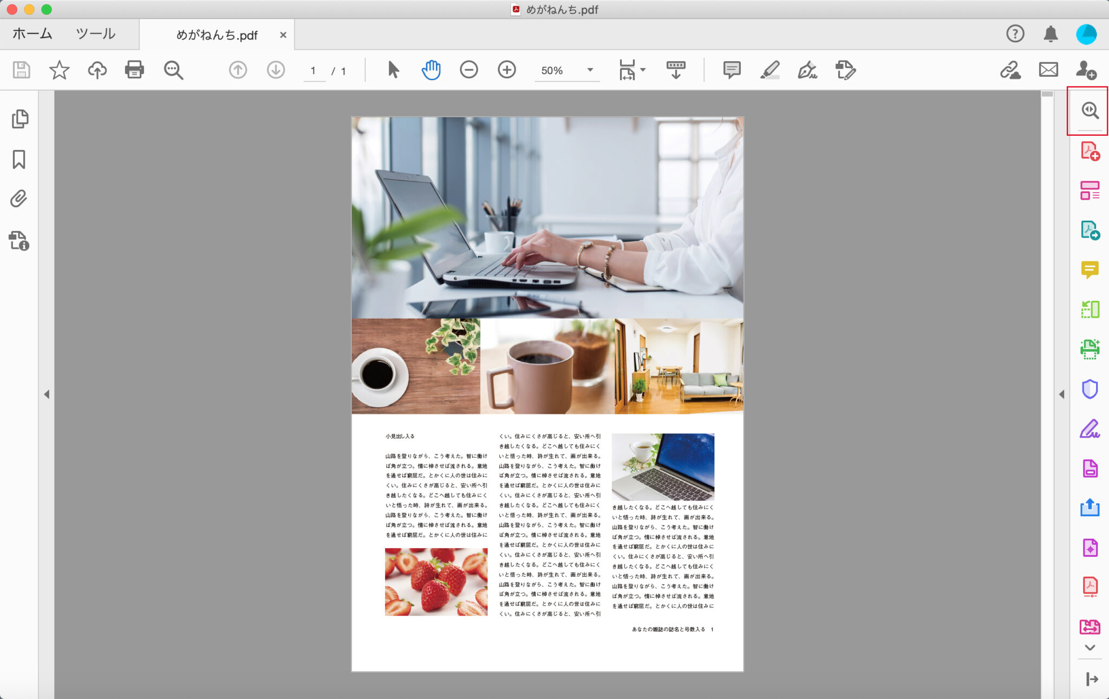
Task: Expand more tools with the down chevron
Action: pyautogui.click(x=1090, y=648)
